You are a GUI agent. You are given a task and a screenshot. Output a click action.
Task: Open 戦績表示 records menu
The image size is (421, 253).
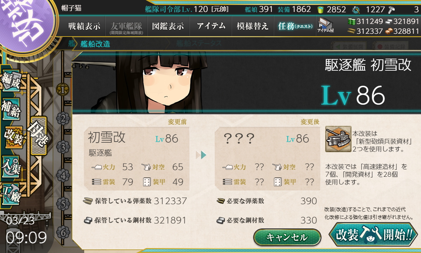[84, 26]
